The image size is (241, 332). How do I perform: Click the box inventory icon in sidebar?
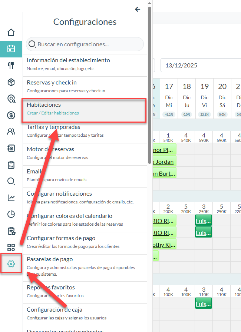click(11, 82)
